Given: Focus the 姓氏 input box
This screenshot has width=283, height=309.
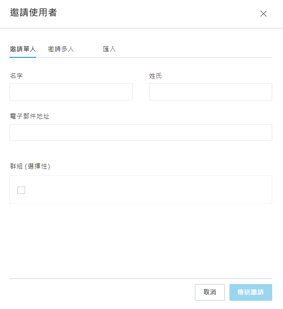Looking at the screenshot, I should pos(210,92).
